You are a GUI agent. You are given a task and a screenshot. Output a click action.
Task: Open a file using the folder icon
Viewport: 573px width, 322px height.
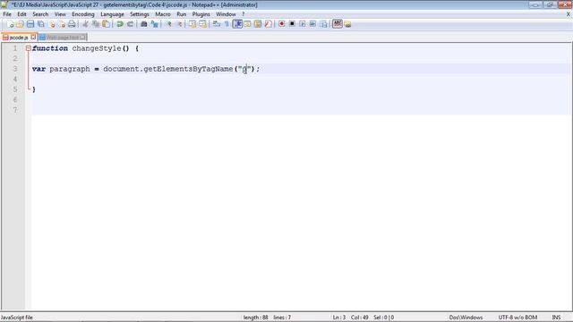pyautogui.click(x=20, y=24)
